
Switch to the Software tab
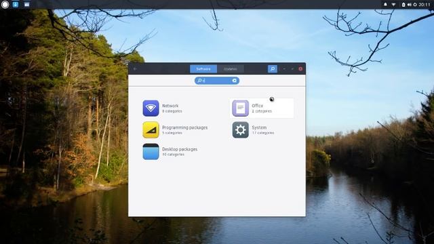pyautogui.click(x=203, y=69)
